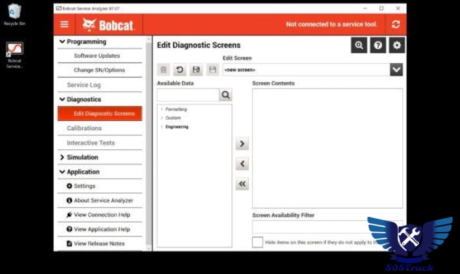Screen dimensions: 460x274
Task: Collapse the Programming section
Action: (x=62, y=42)
